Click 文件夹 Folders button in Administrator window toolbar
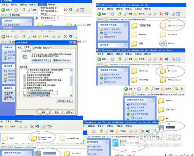The height and width of the screenshot is (156, 194). [139, 14]
